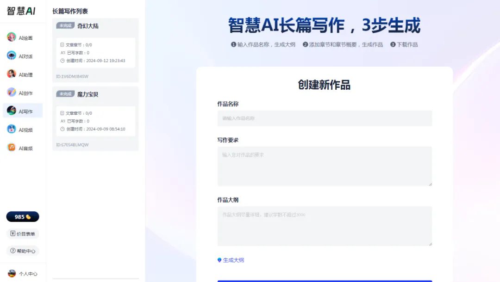Click into the 写作要求 text area
Screen dimensions: 500x282
click(x=325, y=166)
